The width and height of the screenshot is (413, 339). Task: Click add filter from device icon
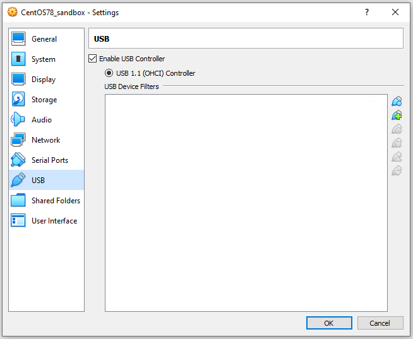coord(397,116)
